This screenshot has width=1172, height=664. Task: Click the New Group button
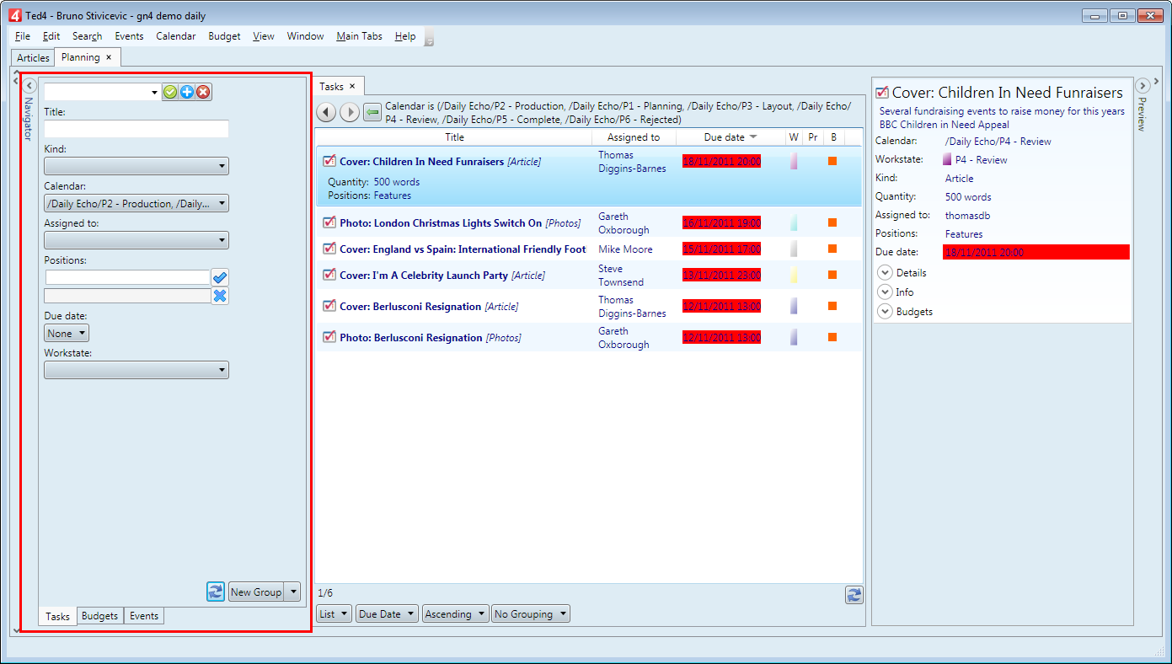pyautogui.click(x=256, y=592)
